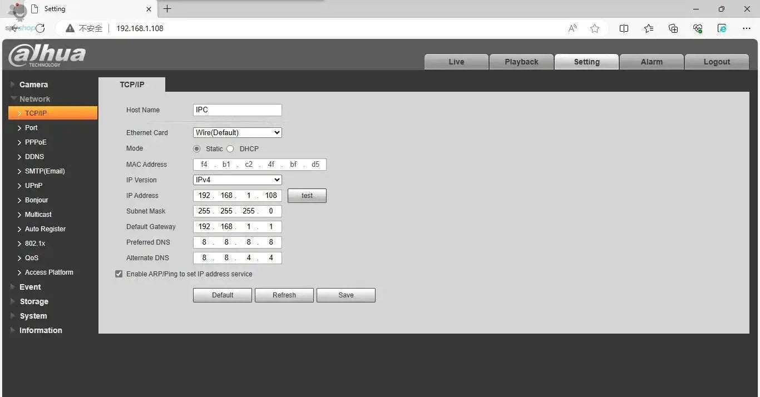The image size is (760, 397).
Task: Open a new browser tab with plus icon
Action: point(167,9)
